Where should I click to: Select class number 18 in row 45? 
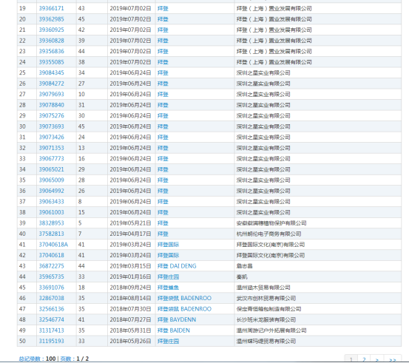(81, 288)
